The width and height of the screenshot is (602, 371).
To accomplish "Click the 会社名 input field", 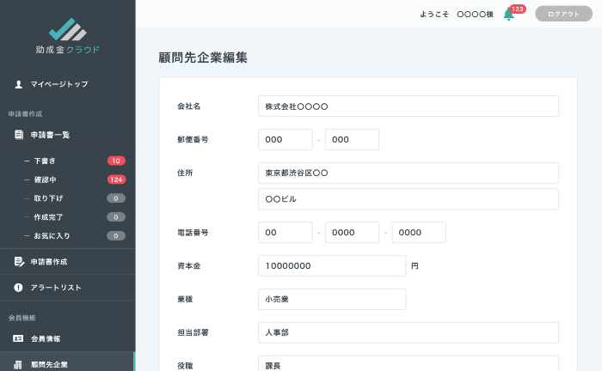I will (x=408, y=106).
